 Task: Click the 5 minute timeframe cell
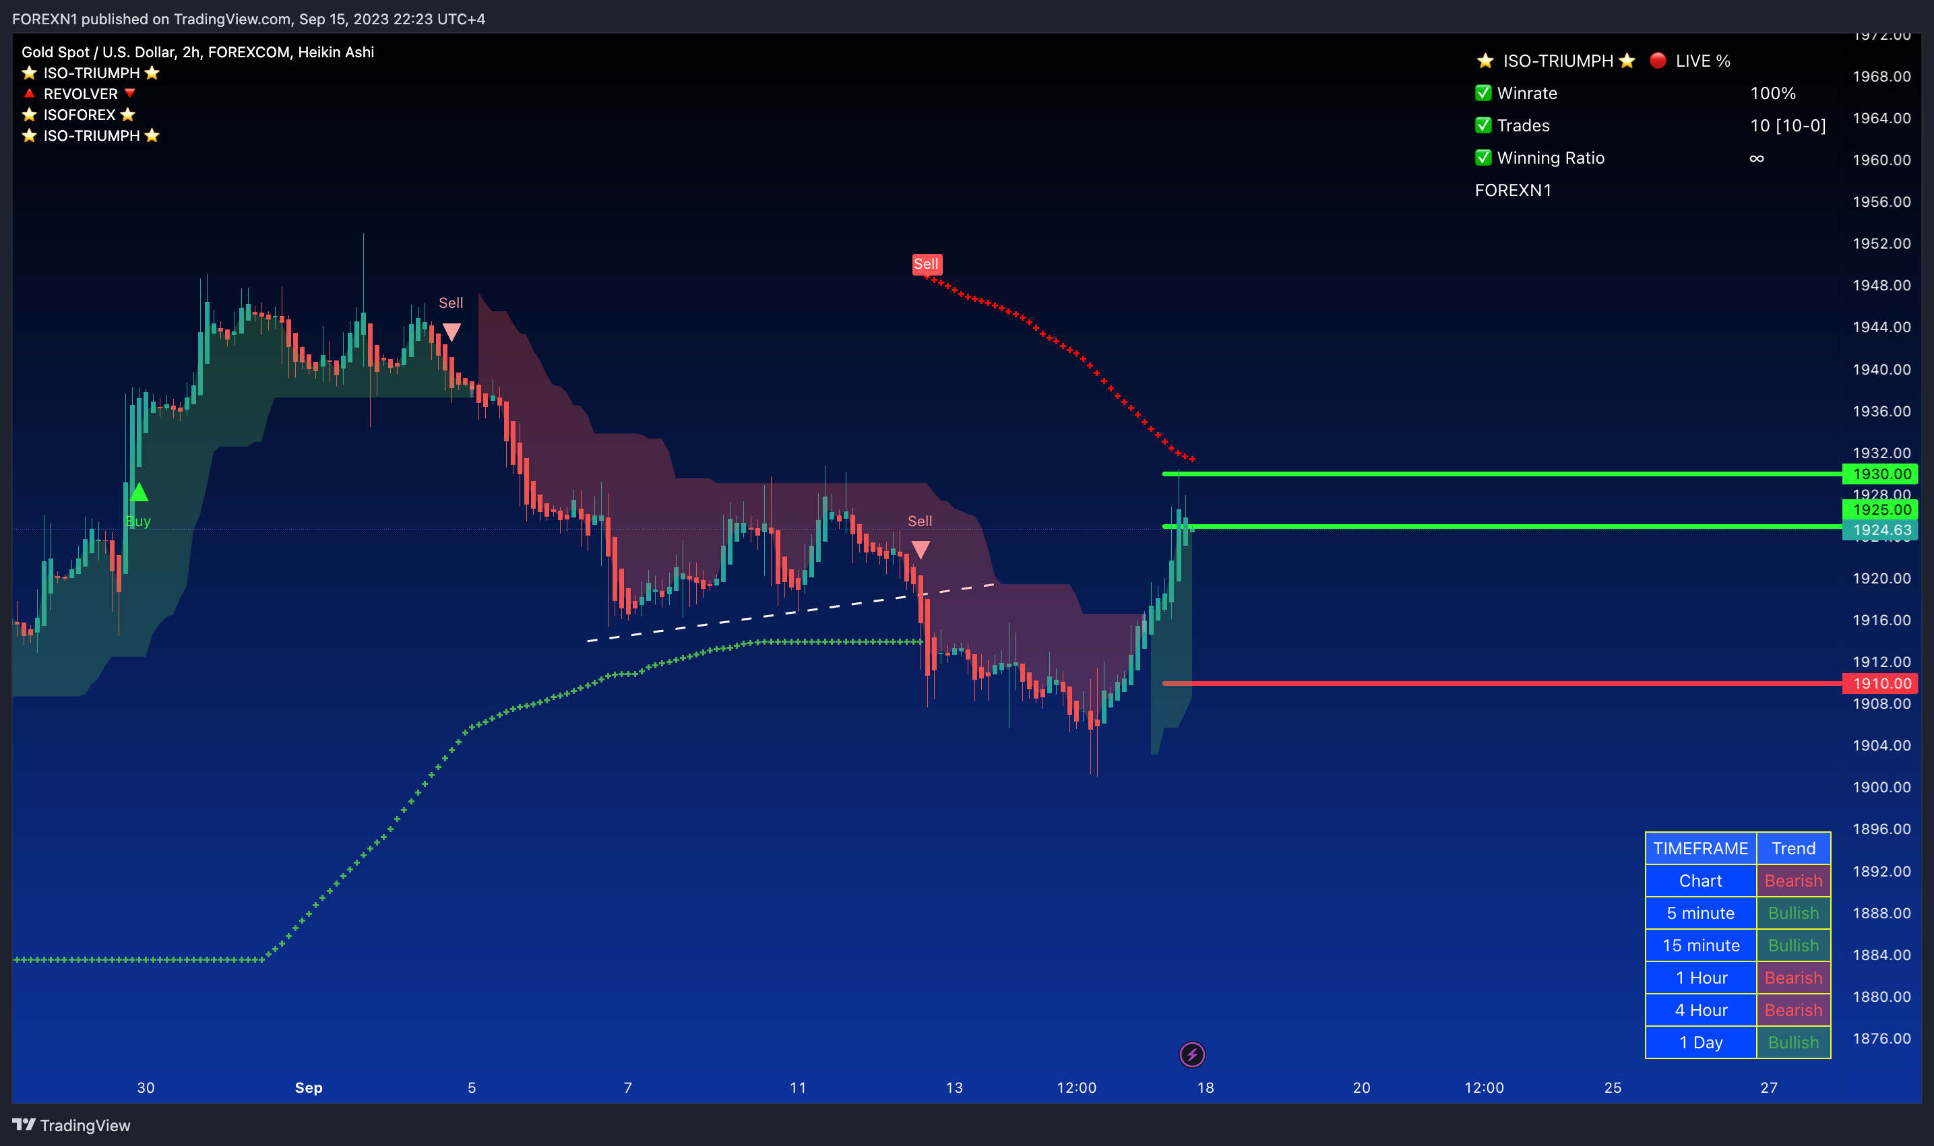[x=1701, y=913]
